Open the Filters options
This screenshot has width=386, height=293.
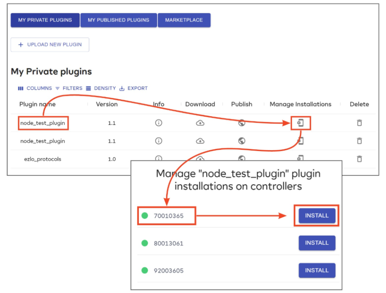click(x=69, y=88)
